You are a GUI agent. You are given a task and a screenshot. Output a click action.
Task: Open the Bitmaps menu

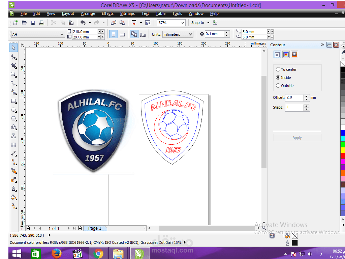[127, 13]
